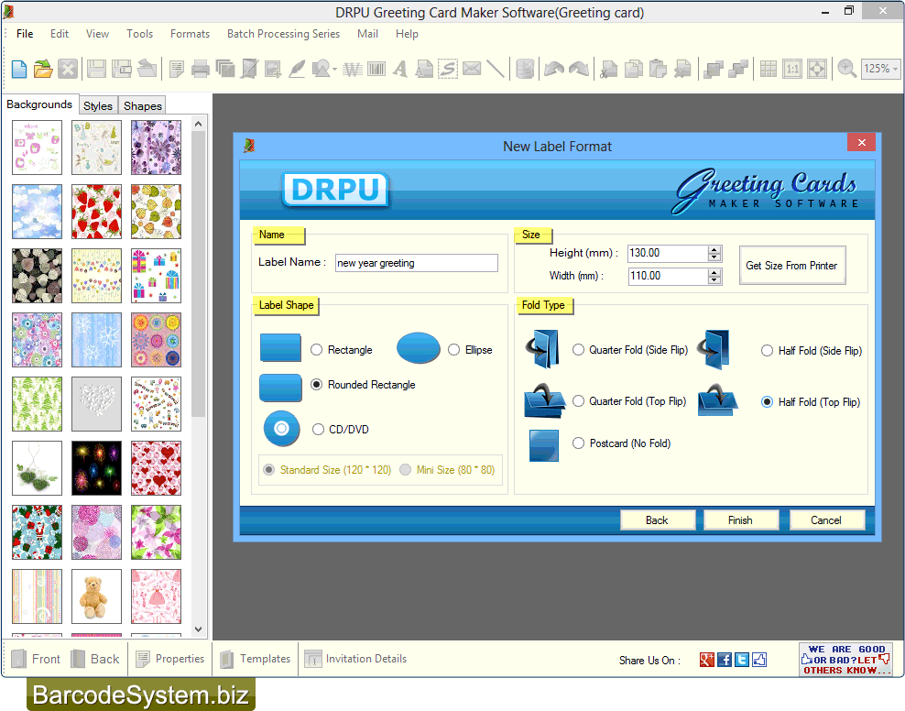Select the fireworks background thumbnail
Screen dimensions: 905x711
click(96, 468)
